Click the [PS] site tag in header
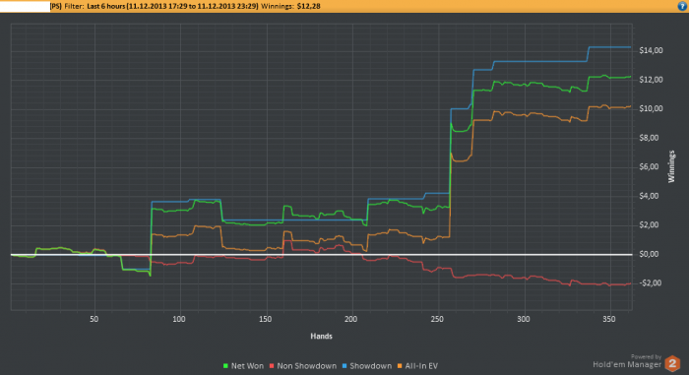689x375 pixels. coord(56,6)
